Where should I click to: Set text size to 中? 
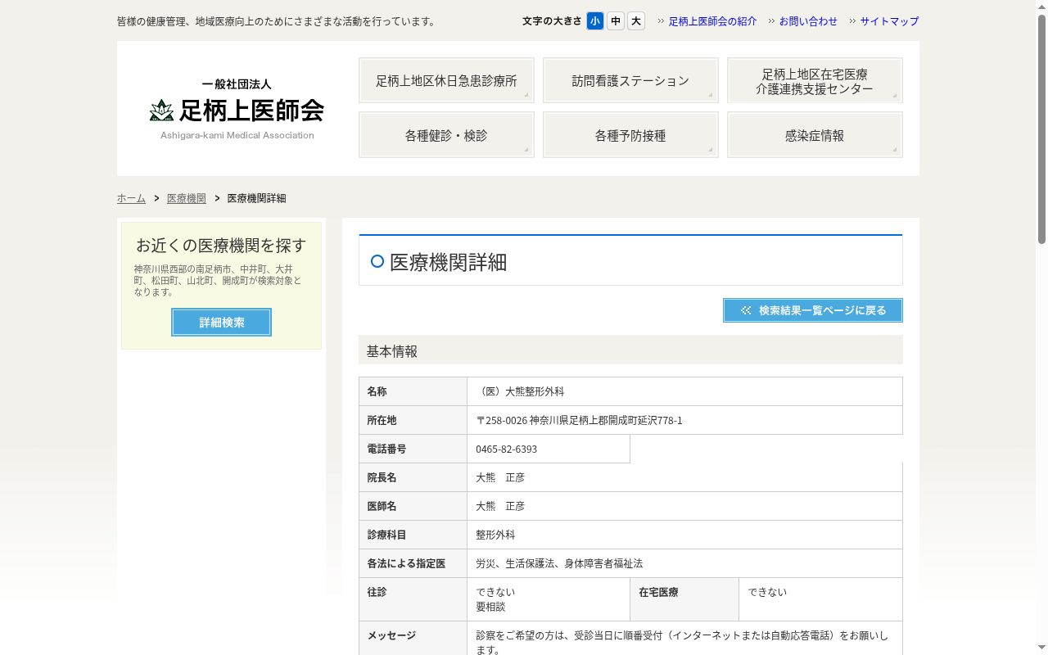click(616, 21)
